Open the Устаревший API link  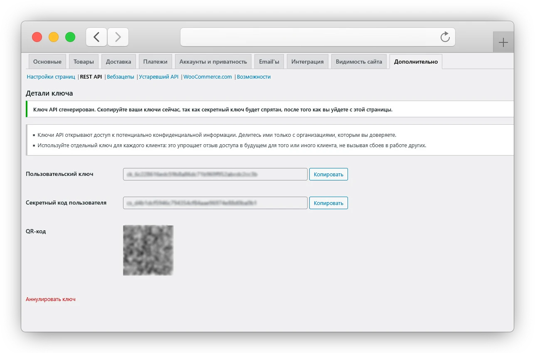pyautogui.click(x=159, y=77)
